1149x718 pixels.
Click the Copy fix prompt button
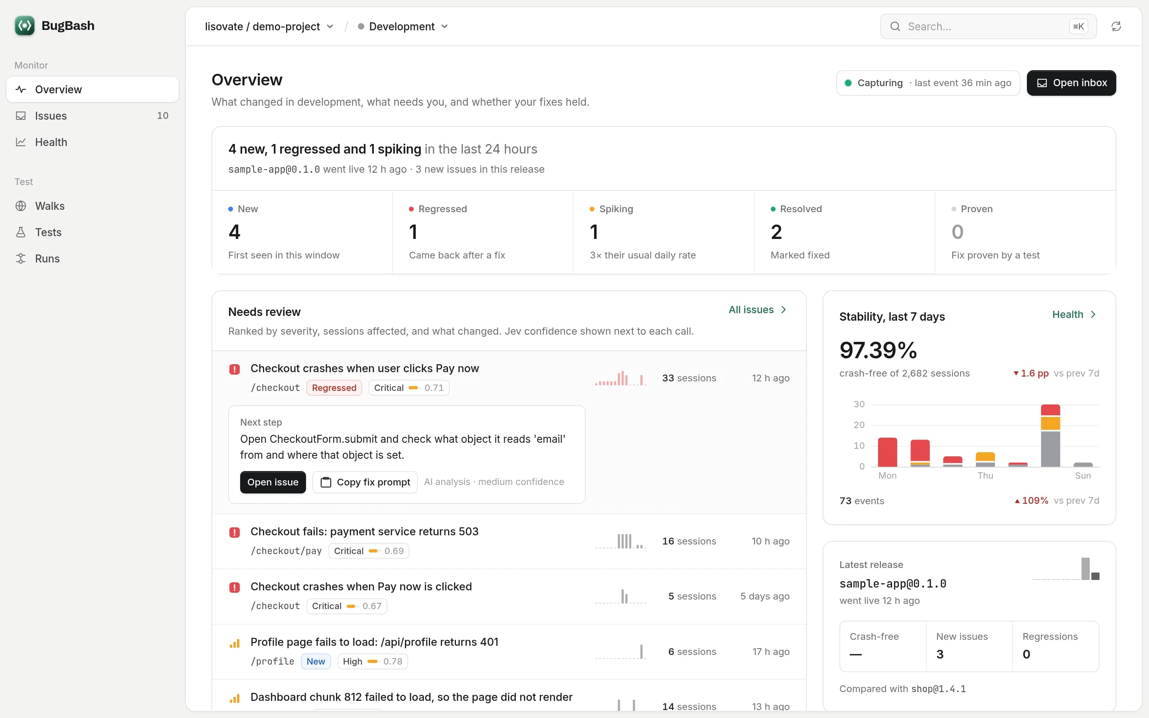click(x=365, y=483)
